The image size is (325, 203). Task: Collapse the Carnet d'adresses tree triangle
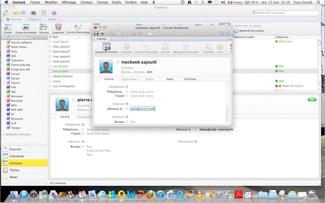[3, 38]
